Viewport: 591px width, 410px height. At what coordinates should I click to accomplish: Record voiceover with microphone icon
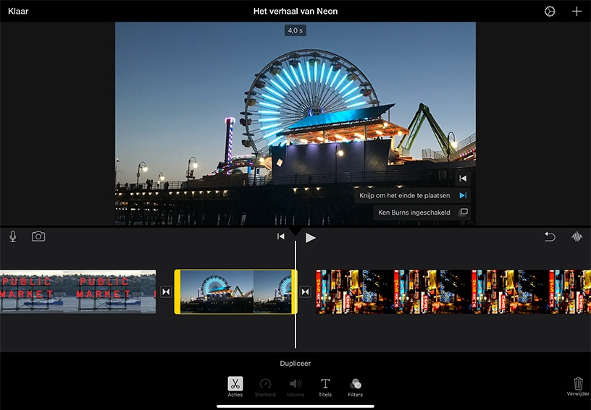13,236
